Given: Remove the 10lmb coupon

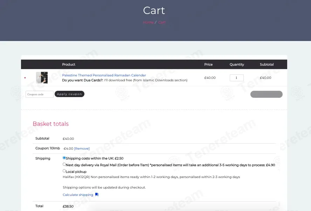Looking at the screenshot, I should coord(82,149).
